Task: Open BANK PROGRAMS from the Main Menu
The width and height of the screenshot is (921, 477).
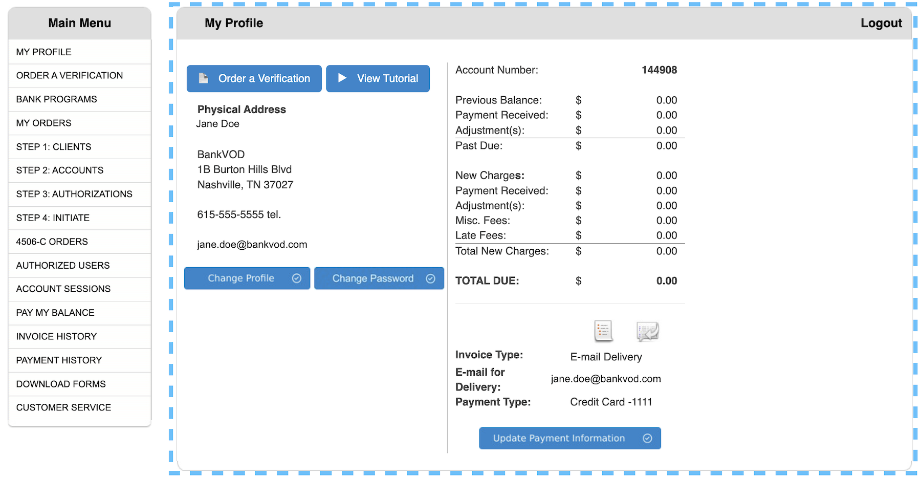Action: pyautogui.click(x=57, y=99)
